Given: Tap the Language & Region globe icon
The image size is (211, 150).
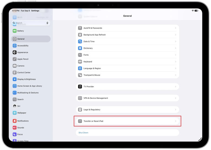Looking at the screenshot, I should coord(80,68).
